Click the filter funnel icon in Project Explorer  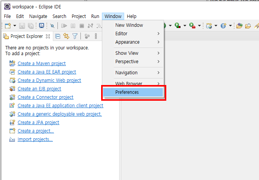tap(75, 36)
